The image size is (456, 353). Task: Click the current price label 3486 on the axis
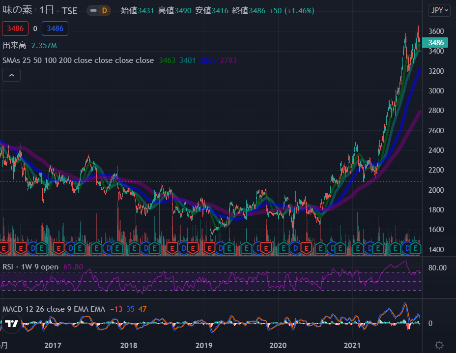[x=435, y=43]
